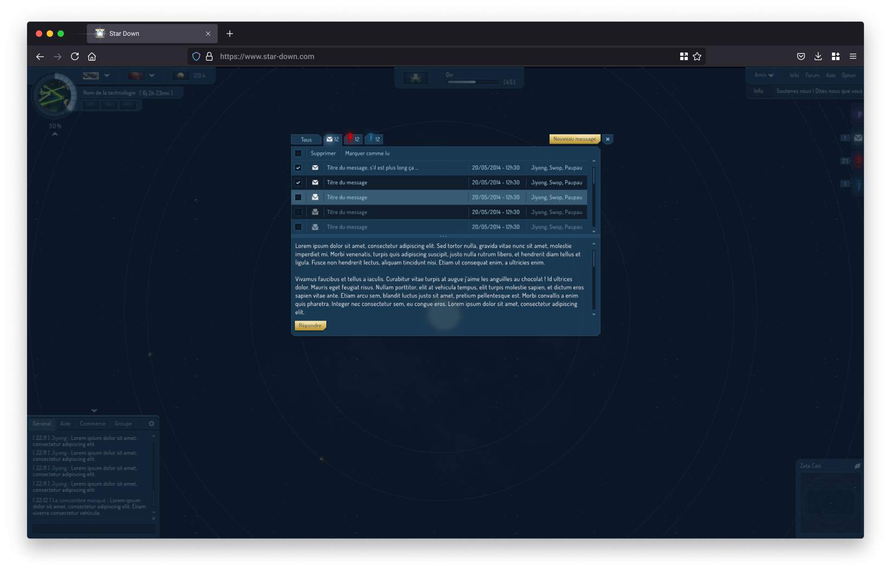Click the mail notification icon in the right sidebar
This screenshot has height=571, width=891.
858,138
